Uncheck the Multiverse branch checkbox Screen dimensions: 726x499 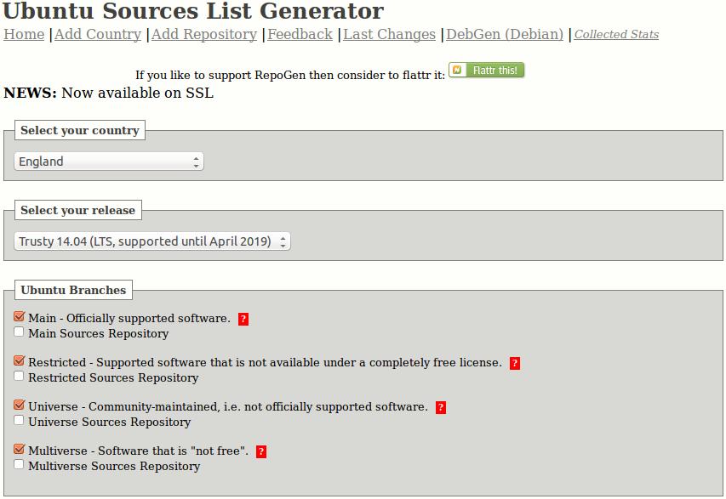[20, 450]
